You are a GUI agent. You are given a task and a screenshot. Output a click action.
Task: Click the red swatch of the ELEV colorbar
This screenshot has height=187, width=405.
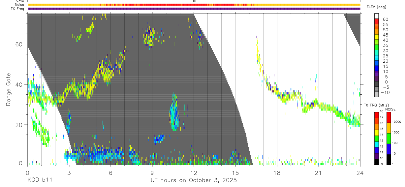377,22
